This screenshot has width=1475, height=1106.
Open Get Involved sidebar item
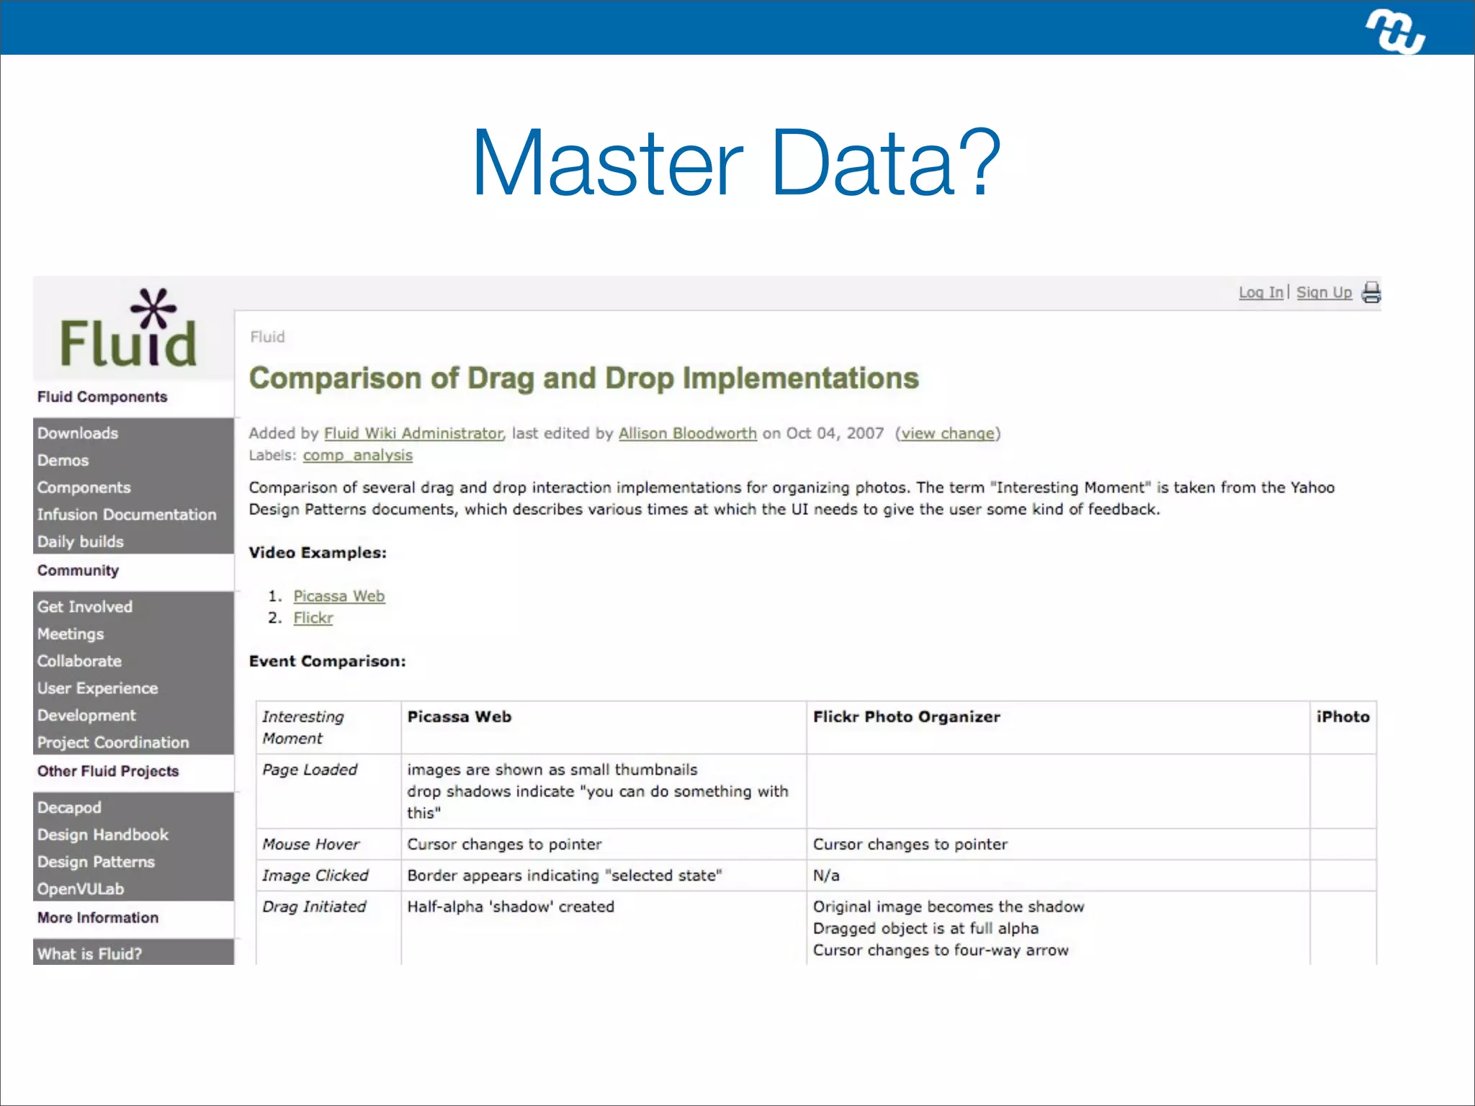(85, 607)
